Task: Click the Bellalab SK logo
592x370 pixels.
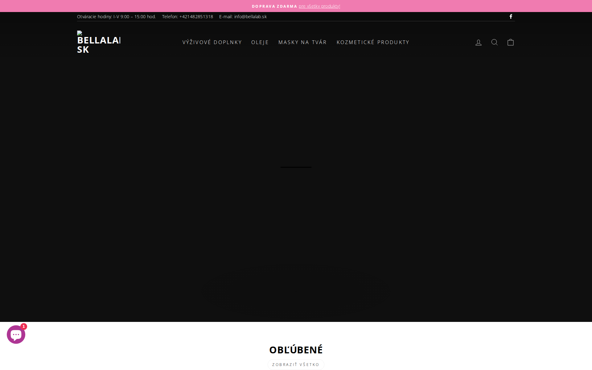Action: pos(99,42)
